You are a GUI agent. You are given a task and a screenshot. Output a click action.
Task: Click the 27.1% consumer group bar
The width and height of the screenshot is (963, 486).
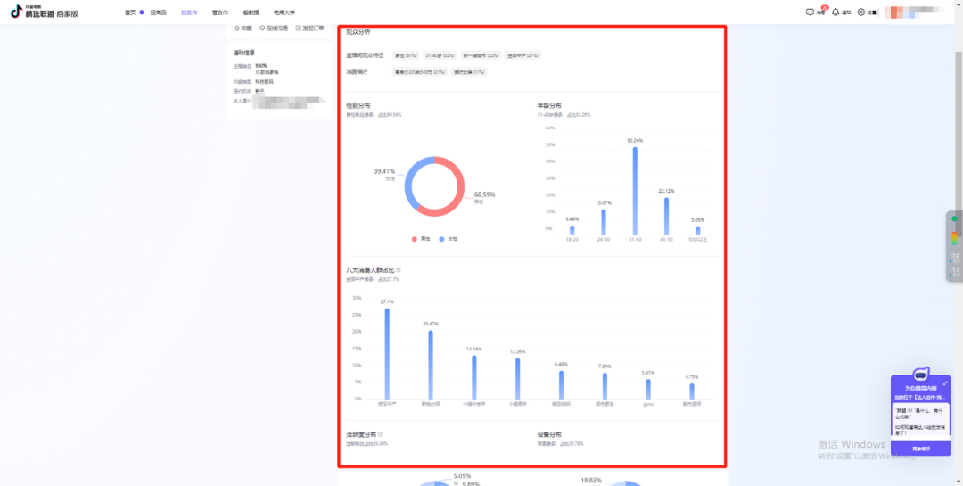coord(387,354)
